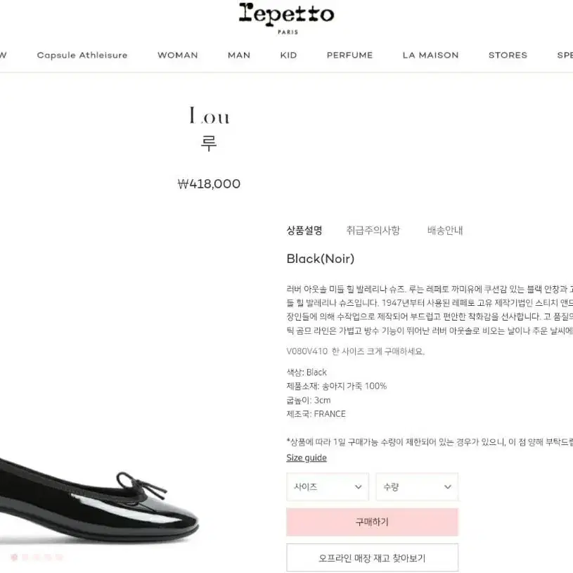Image resolution: width=573 pixels, height=573 pixels.
Task: Open the KID menu
Action: point(288,55)
